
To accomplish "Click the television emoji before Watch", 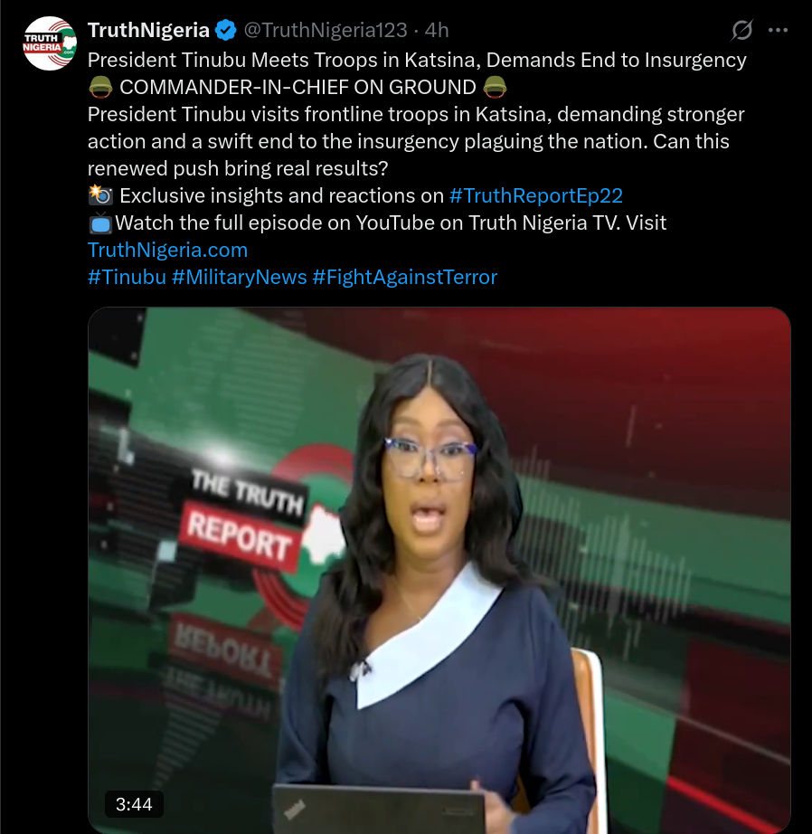I will [x=100, y=223].
